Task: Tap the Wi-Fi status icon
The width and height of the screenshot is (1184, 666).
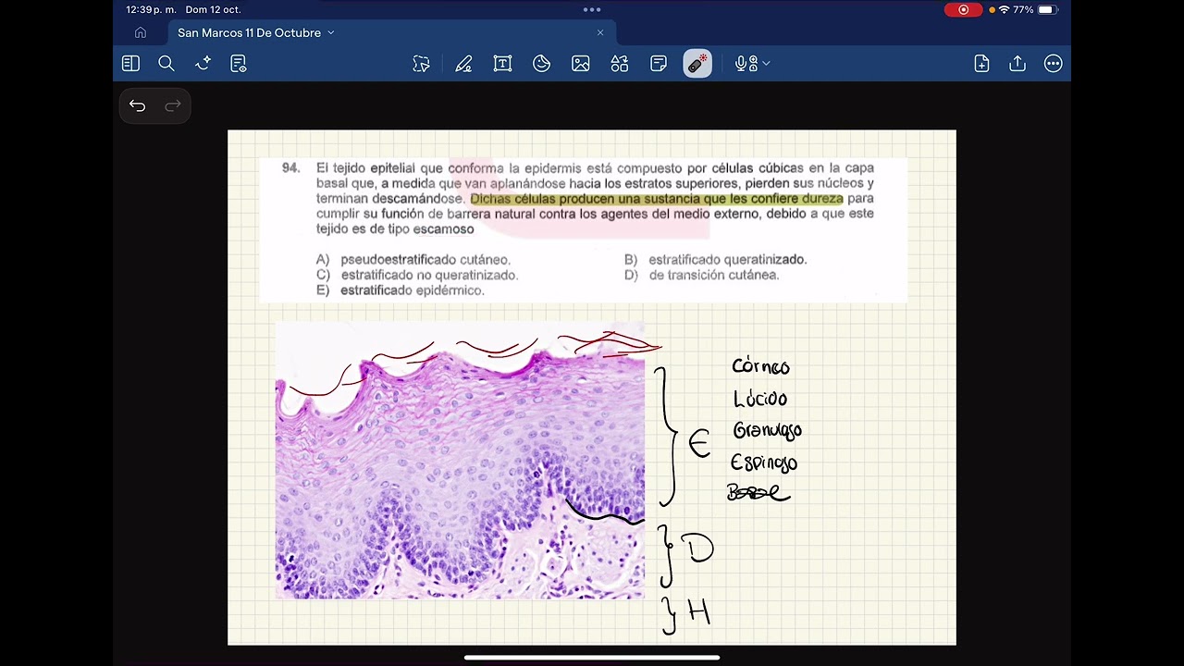Action: 1005,9
